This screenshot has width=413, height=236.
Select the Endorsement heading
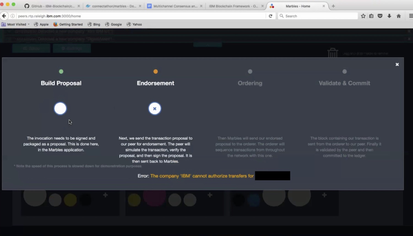click(x=156, y=83)
